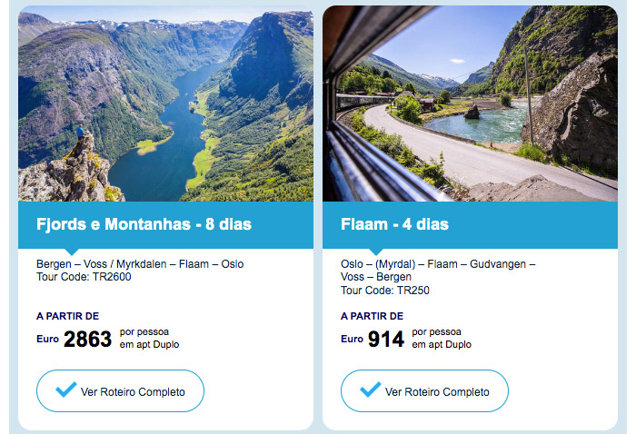Click the train window view photo
636x434 pixels.
(470, 104)
